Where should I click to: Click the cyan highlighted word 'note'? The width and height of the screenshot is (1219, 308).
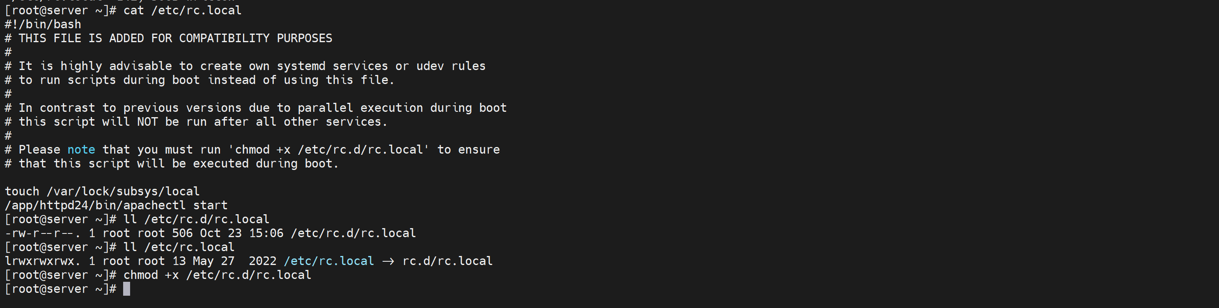[x=81, y=150]
